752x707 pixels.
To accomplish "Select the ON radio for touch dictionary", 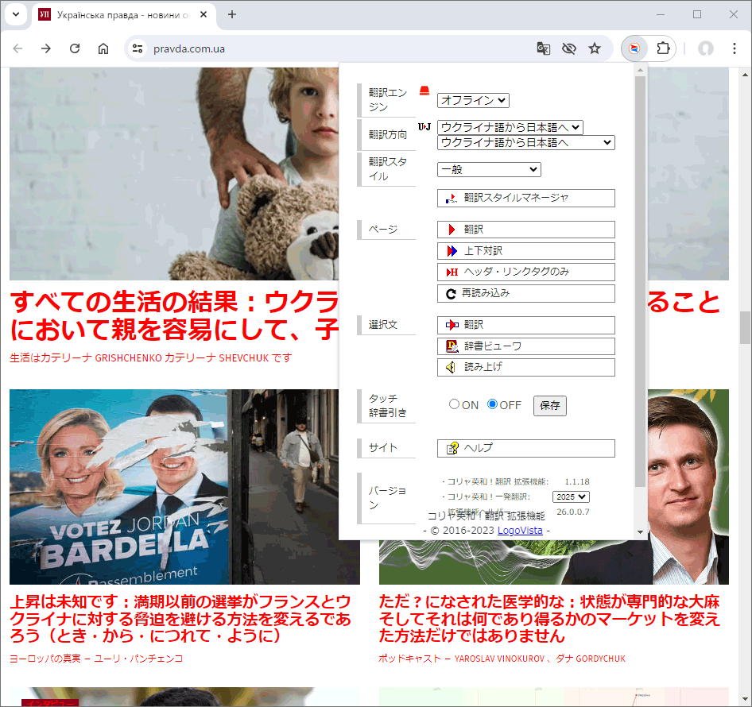I will (455, 404).
